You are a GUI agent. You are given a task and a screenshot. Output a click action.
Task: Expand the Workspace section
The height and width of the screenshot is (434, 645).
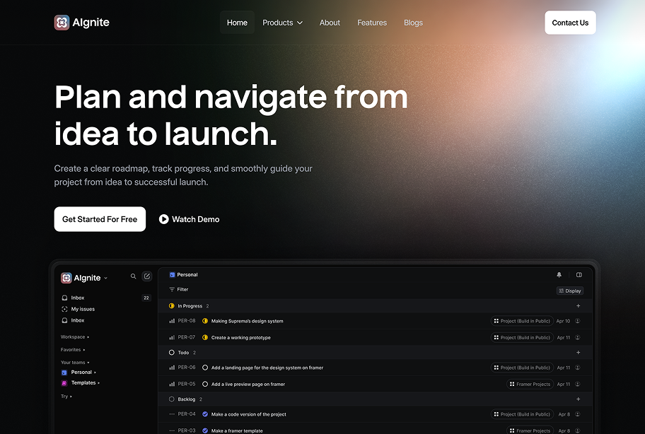[x=74, y=336]
